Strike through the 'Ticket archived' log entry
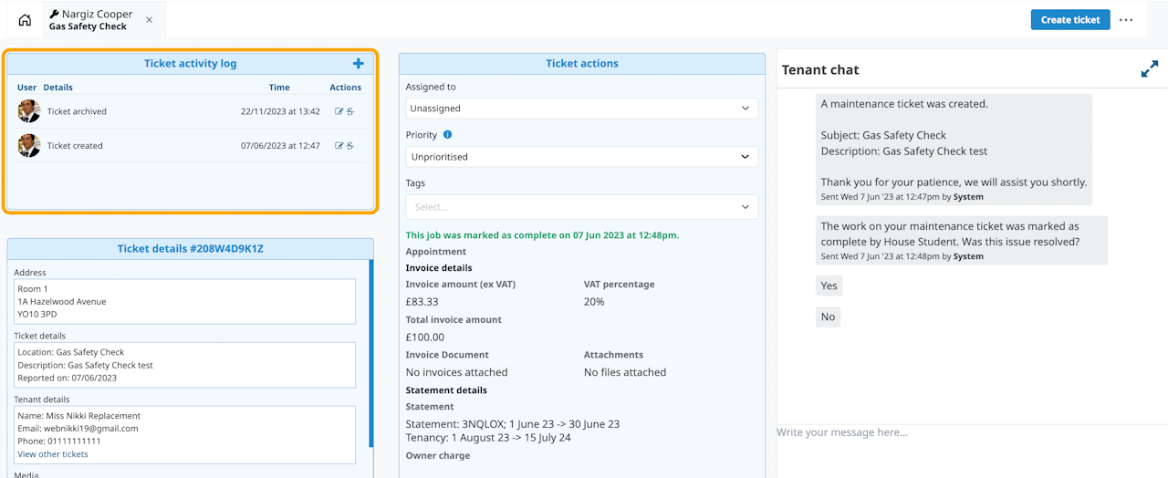 (350, 111)
